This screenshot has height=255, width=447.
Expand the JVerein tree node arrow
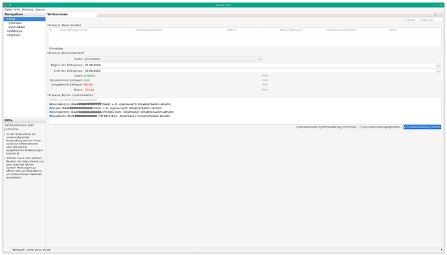(7, 35)
